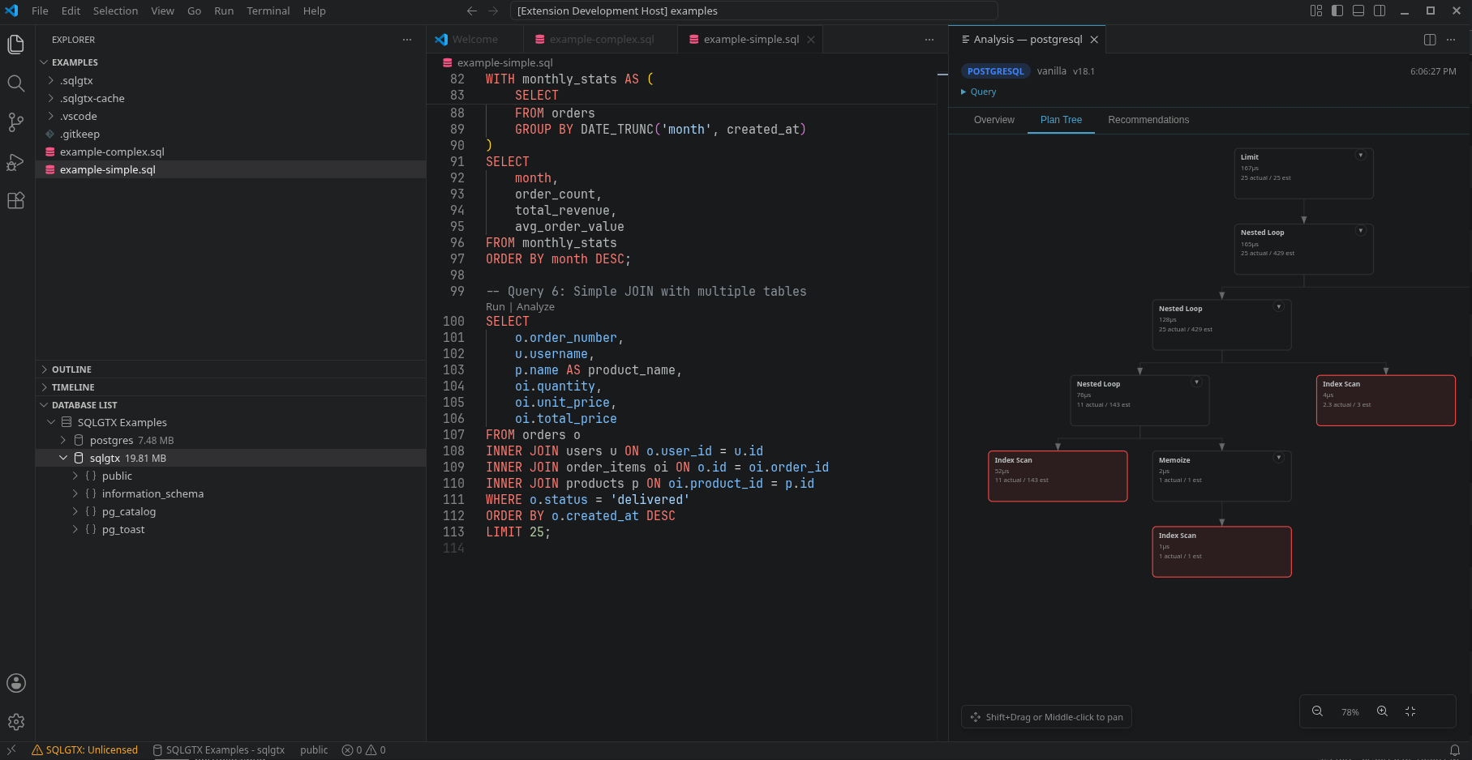Open errors and warnings count

click(363, 750)
